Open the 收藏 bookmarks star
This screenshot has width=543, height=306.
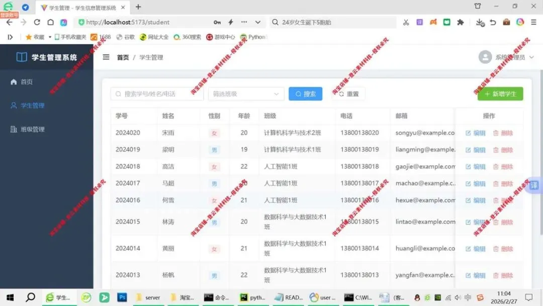pos(35,37)
